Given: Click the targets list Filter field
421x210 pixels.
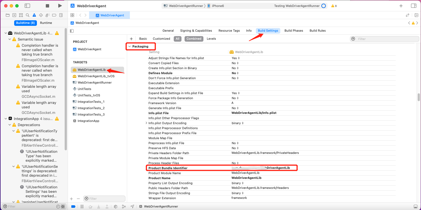Looking at the screenshot, I should click(x=104, y=199).
